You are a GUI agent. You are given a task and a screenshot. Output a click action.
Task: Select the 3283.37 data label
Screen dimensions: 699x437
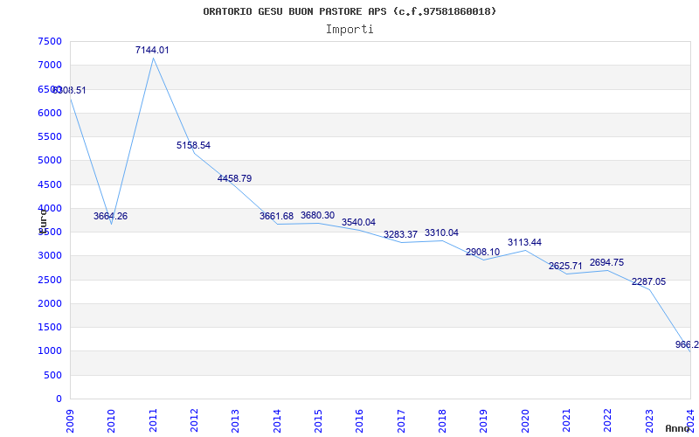click(400, 234)
